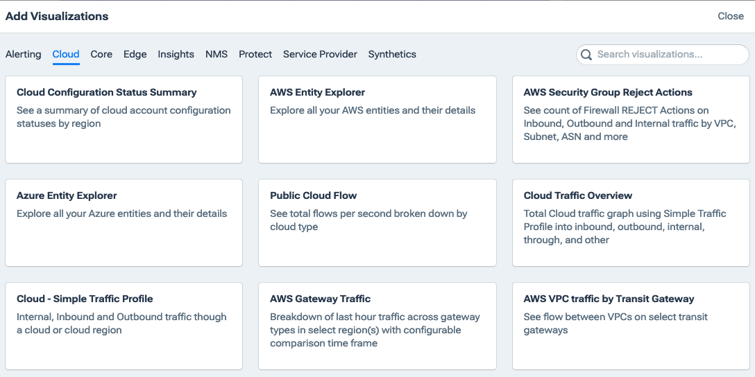Click description 'Internal, Inbound and Outbound traffic though'
The image size is (755, 377).
121,323
